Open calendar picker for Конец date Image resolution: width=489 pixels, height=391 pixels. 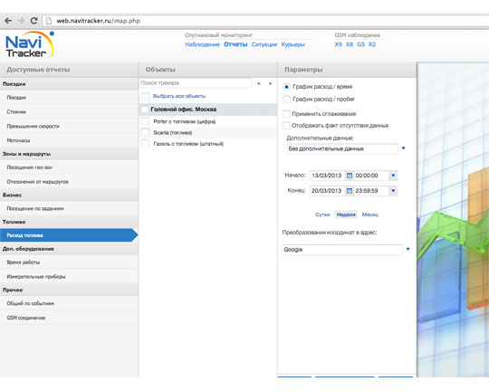(x=350, y=190)
